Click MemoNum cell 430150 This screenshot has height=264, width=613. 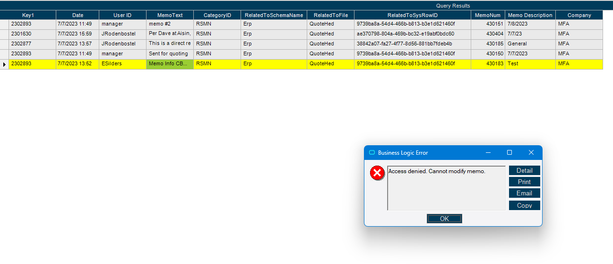click(x=488, y=54)
